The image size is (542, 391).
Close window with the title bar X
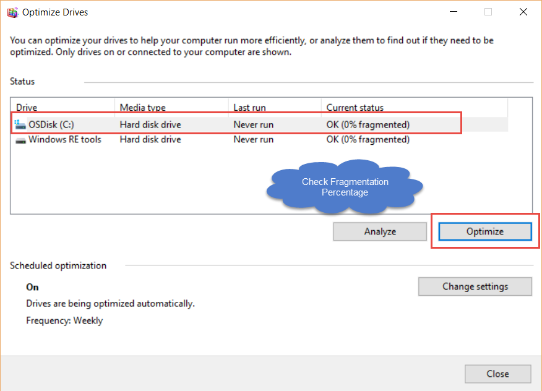(523, 12)
